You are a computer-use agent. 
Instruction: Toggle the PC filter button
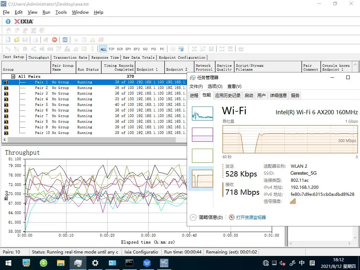click(x=162, y=49)
